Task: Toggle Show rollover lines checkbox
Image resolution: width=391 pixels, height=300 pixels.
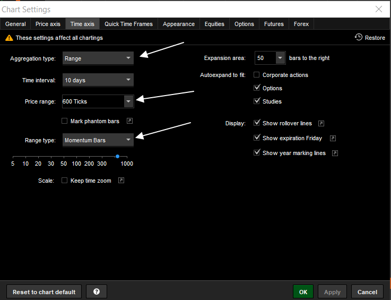Action: pyautogui.click(x=257, y=123)
